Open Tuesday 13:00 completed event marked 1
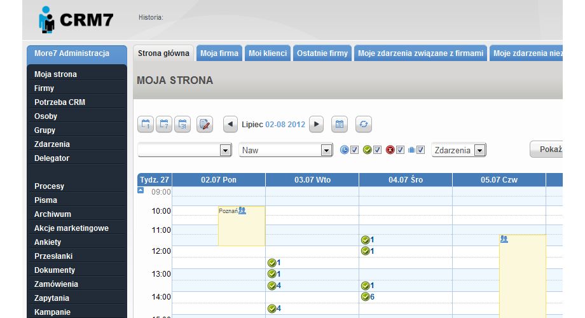585x318 pixels. pyautogui.click(x=274, y=274)
